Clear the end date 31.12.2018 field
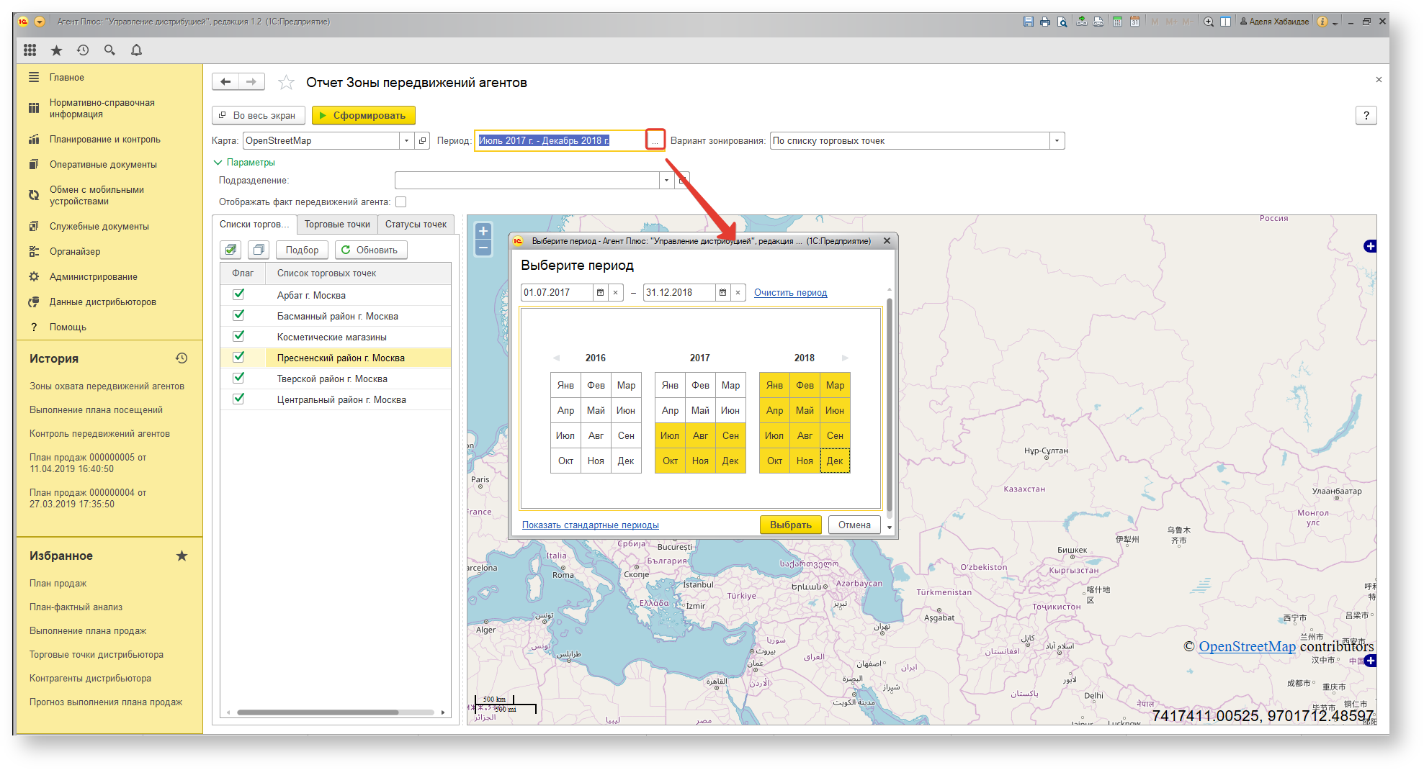Image resolution: width=1424 pixels, height=770 pixels. (738, 292)
